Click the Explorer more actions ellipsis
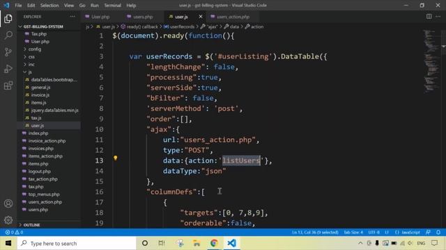 (x=72, y=17)
